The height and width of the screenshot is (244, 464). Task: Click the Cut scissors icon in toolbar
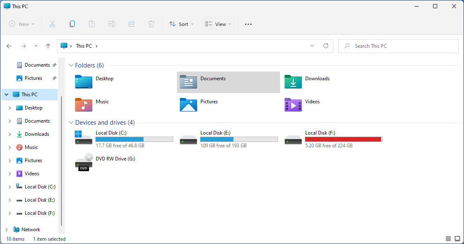point(52,24)
